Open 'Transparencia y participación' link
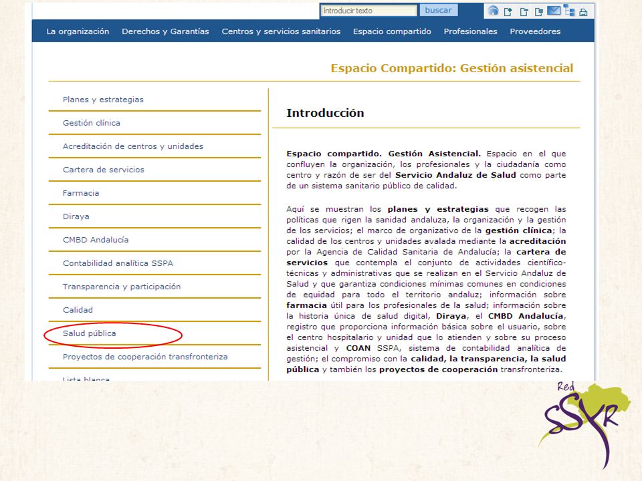Screen dimensions: 642x481 coord(122,287)
